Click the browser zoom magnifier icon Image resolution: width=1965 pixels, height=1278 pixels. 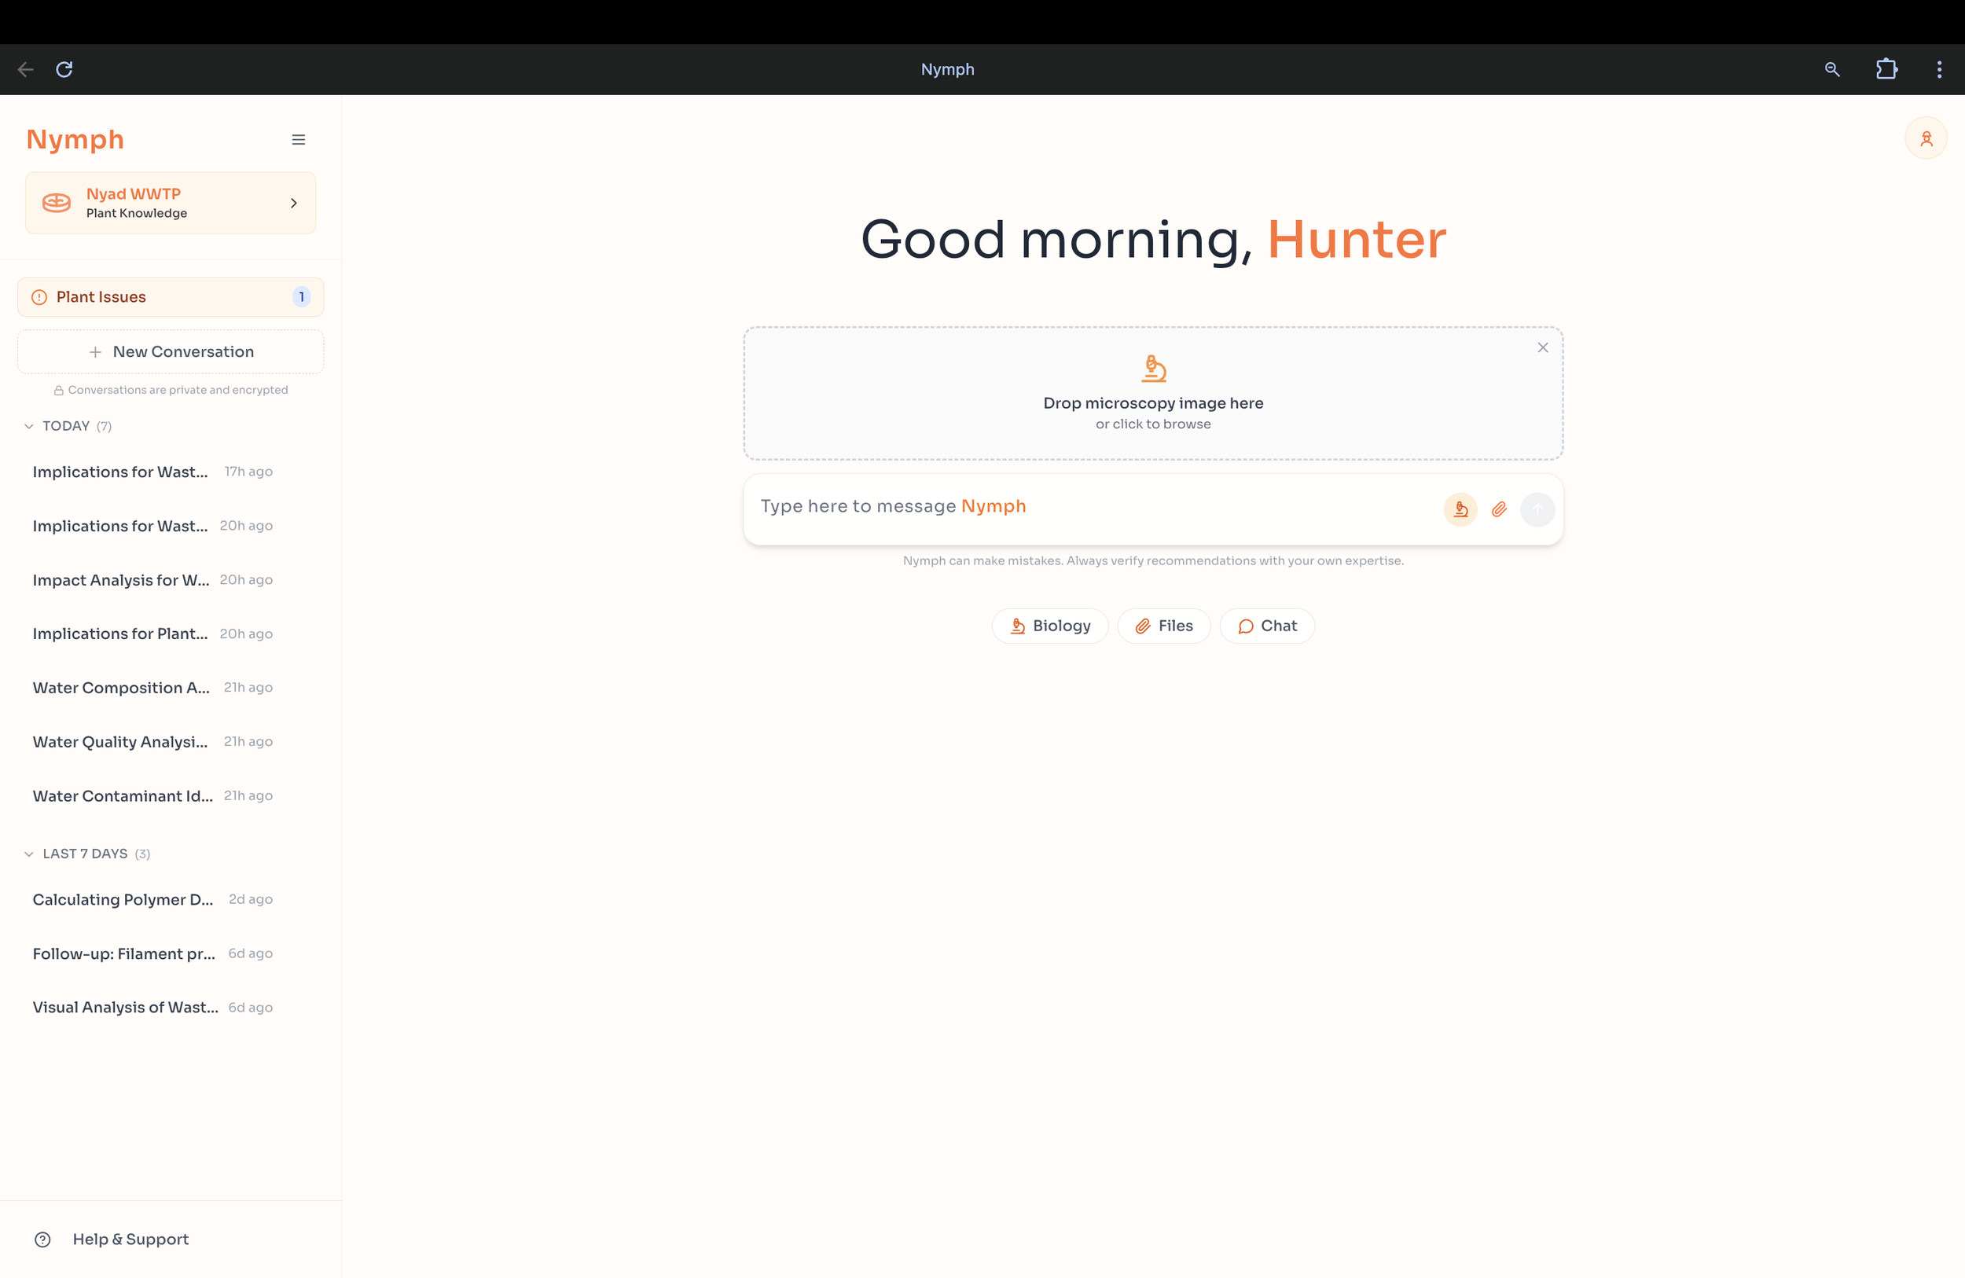coord(1831,69)
